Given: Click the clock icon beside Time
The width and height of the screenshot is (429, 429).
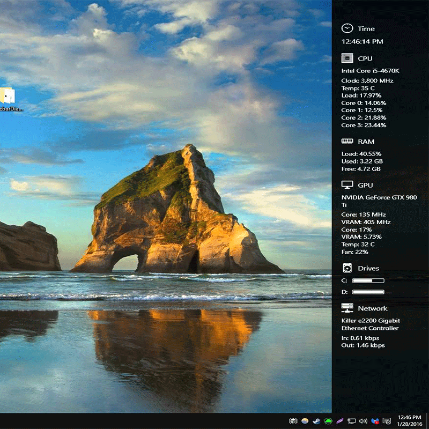Looking at the screenshot, I should point(347,28).
